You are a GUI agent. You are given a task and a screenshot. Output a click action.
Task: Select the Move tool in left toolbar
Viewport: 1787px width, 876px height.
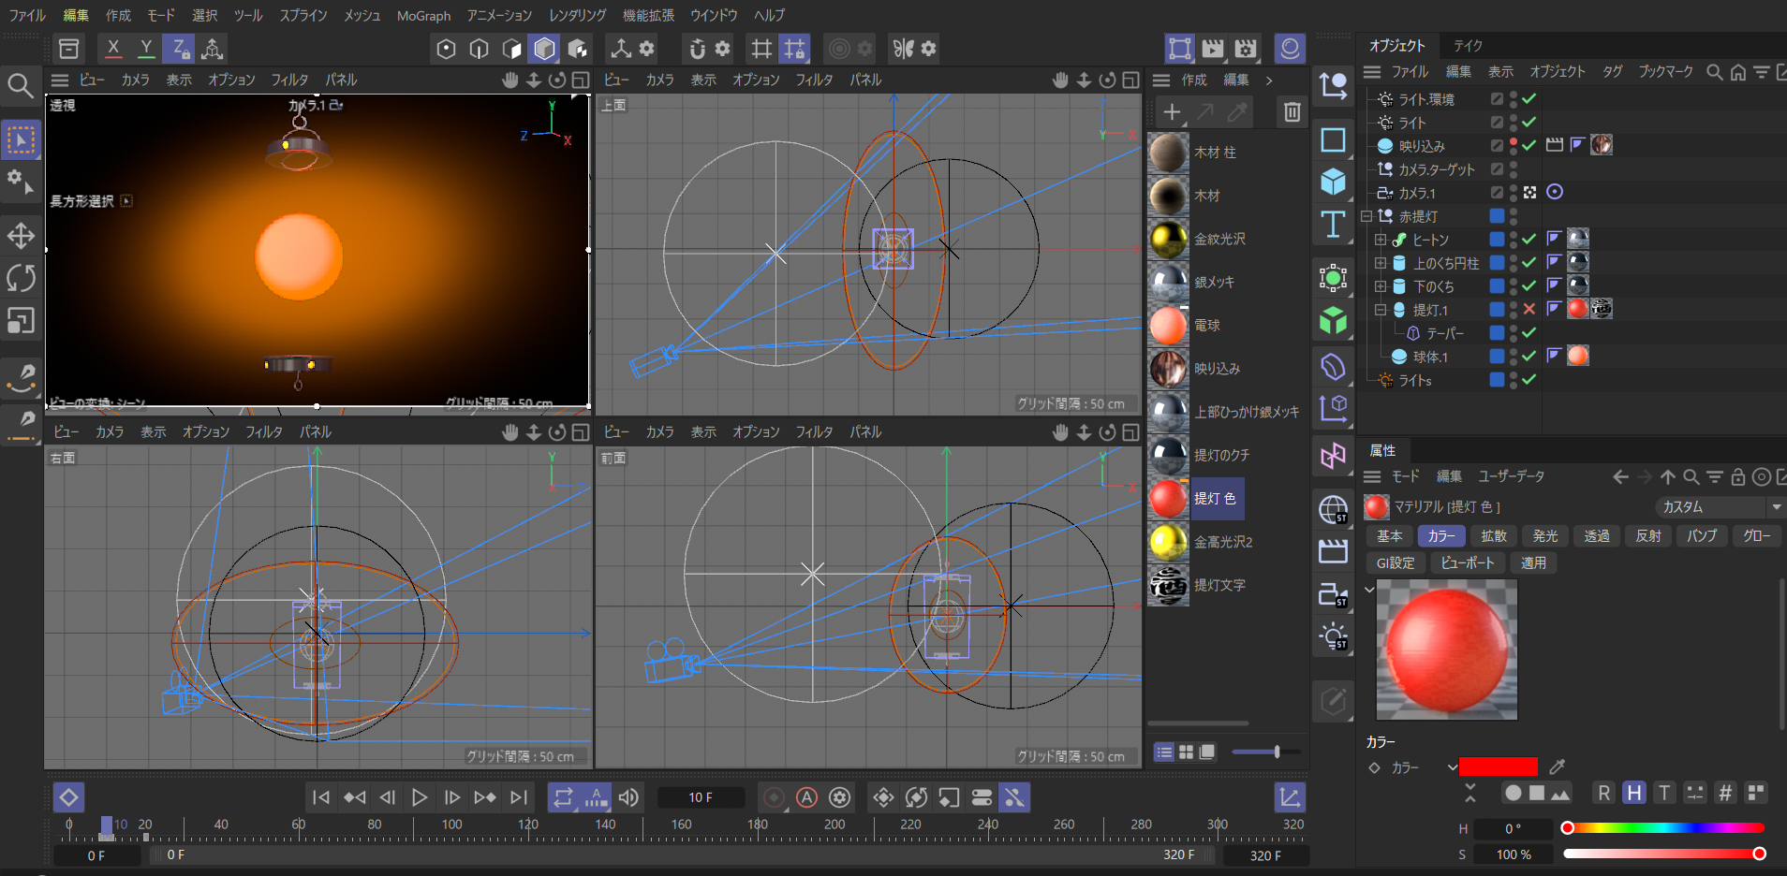coord(21,236)
